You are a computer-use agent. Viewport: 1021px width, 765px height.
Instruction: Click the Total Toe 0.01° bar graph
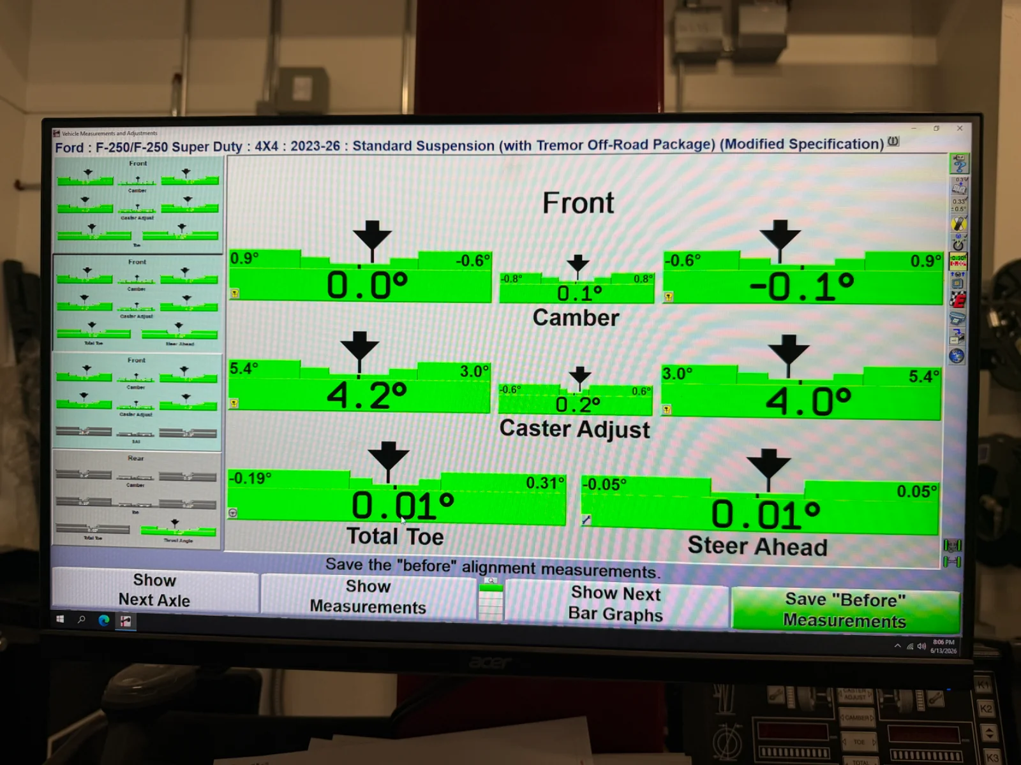click(396, 498)
